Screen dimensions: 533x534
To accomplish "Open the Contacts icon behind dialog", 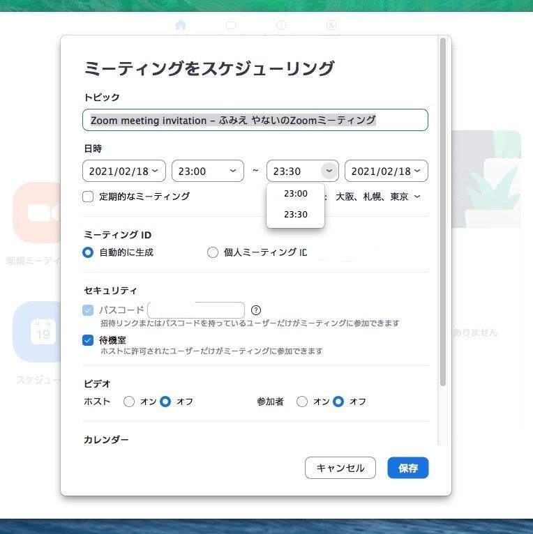I will pos(331,25).
